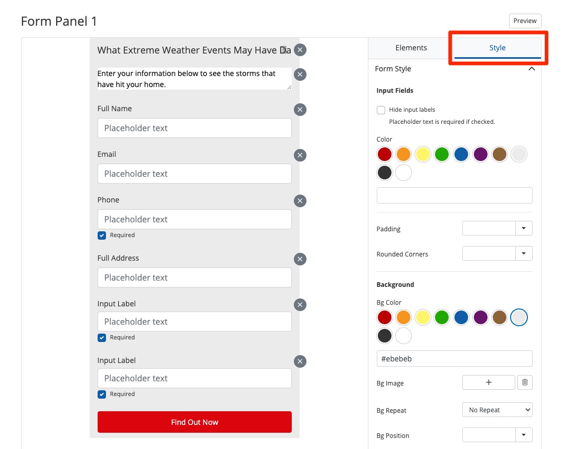This screenshot has height=449, width=572.
Task: Open the Bg Repeat dropdown
Action: (497, 410)
